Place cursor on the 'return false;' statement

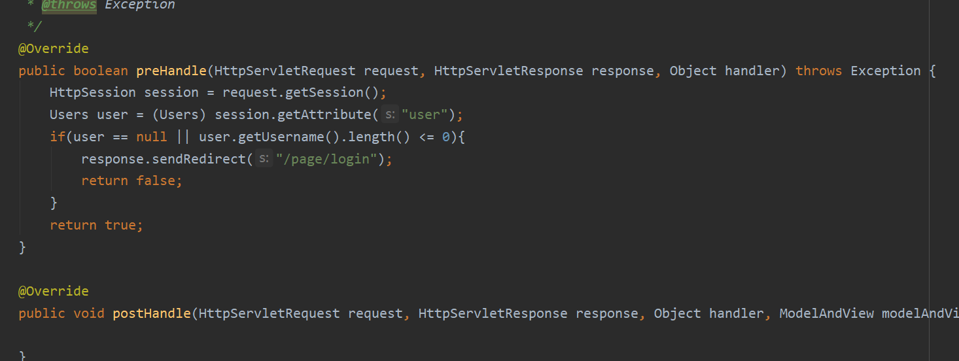[x=131, y=181]
